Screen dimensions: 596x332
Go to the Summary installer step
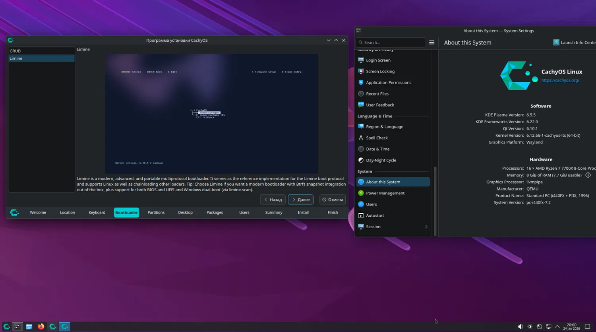pyautogui.click(x=274, y=213)
